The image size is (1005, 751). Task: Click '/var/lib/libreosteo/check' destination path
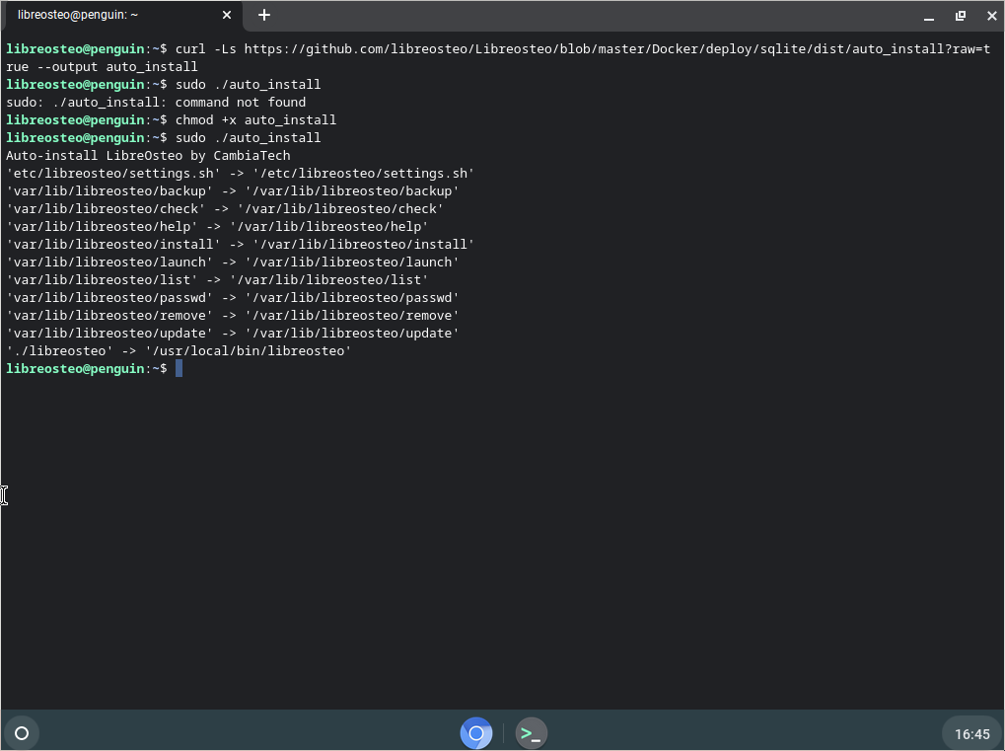point(340,208)
